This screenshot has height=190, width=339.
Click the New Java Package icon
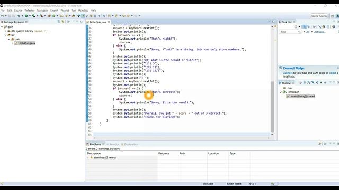(x=49, y=16)
